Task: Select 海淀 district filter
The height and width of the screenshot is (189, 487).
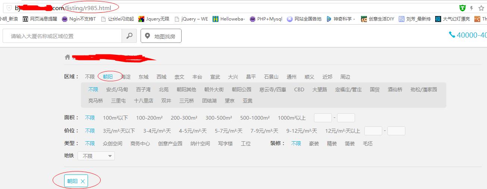Action: 126,77
